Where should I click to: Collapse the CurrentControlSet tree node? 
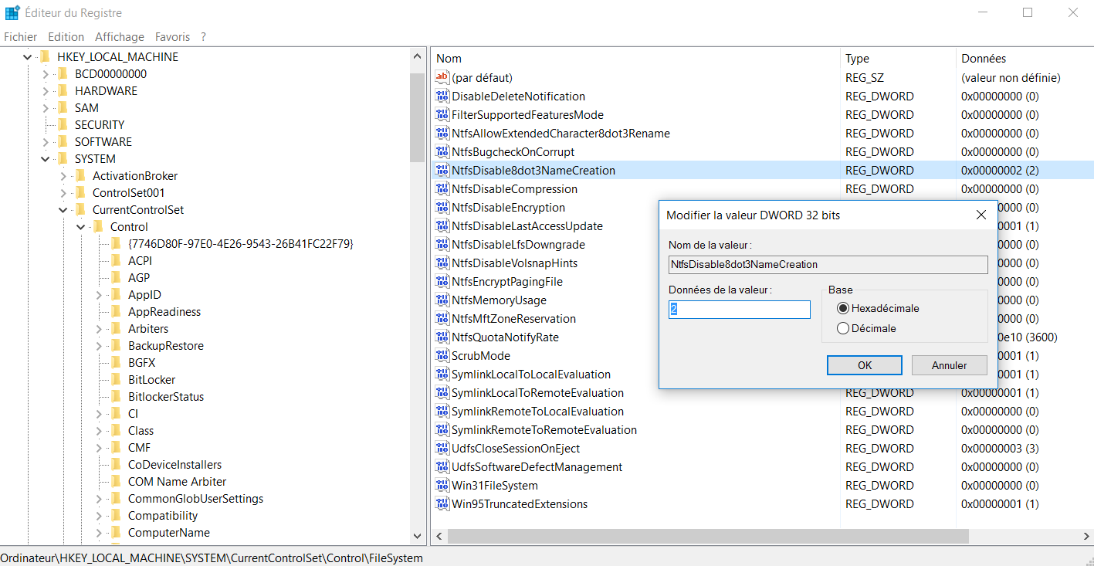(63, 210)
